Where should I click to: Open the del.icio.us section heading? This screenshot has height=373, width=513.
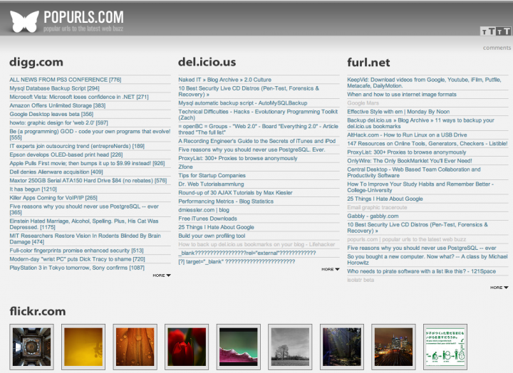(207, 62)
